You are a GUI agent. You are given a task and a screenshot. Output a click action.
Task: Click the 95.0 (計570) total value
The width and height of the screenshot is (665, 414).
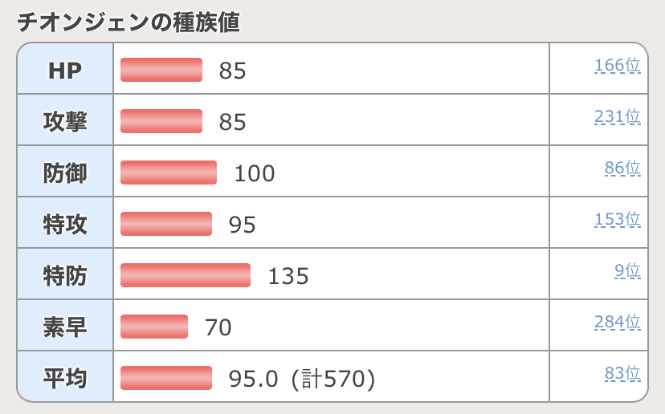click(x=302, y=379)
